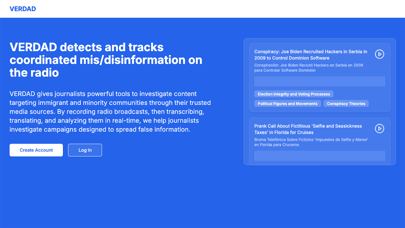Click the audio progress bar in conspiracy card

click(319, 81)
